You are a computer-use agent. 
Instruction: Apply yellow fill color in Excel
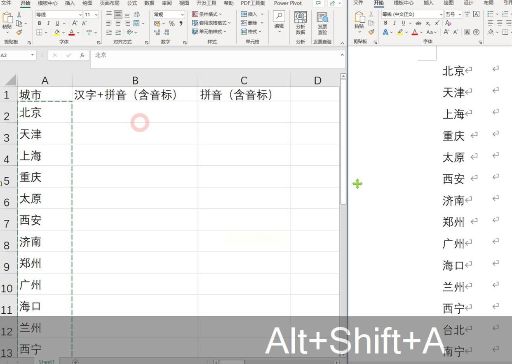click(x=57, y=32)
